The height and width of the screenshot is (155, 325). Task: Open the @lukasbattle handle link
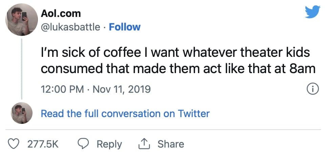[x=70, y=27]
